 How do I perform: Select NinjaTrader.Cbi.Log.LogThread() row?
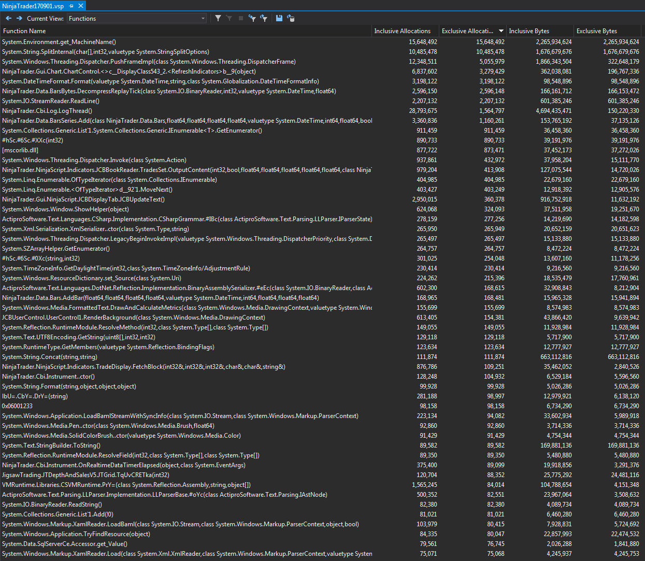click(x=321, y=111)
